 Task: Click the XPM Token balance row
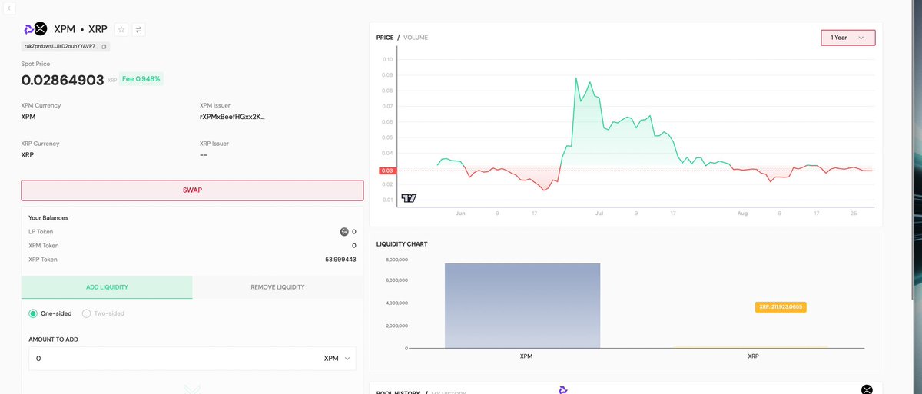coord(192,246)
